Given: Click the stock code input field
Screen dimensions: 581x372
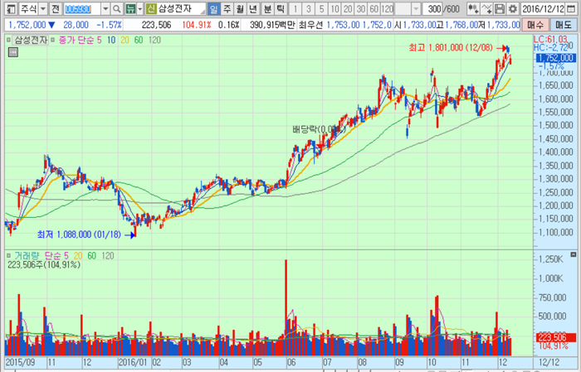Looking at the screenshot, I should (81, 8).
